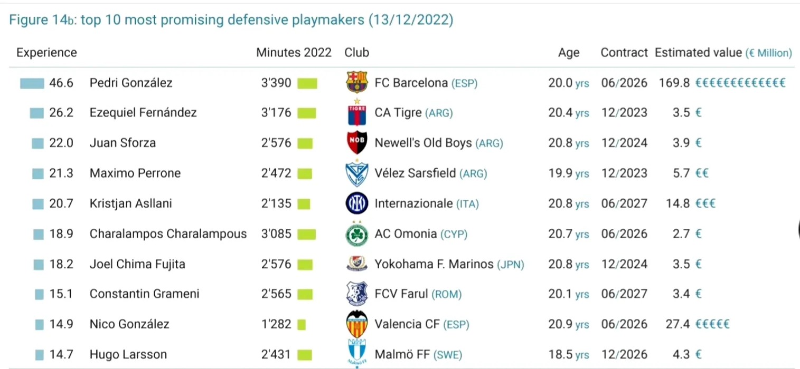
Task: Sort by the Experience column header
Action: 46,53
